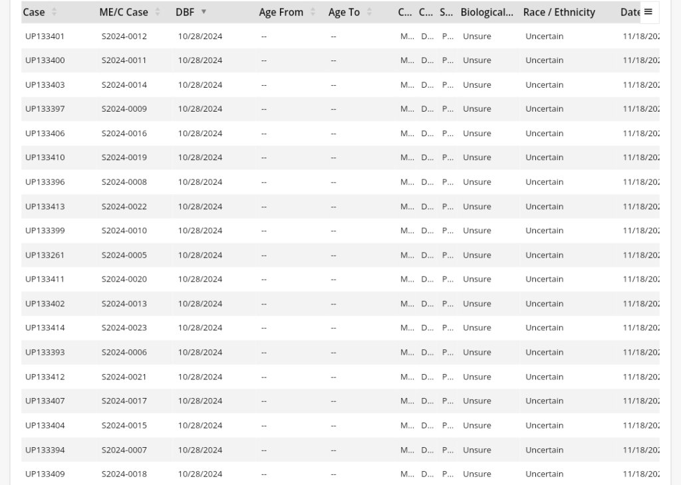This screenshot has height=485, width=681.
Task: Open case UP133414
Action: coord(45,328)
